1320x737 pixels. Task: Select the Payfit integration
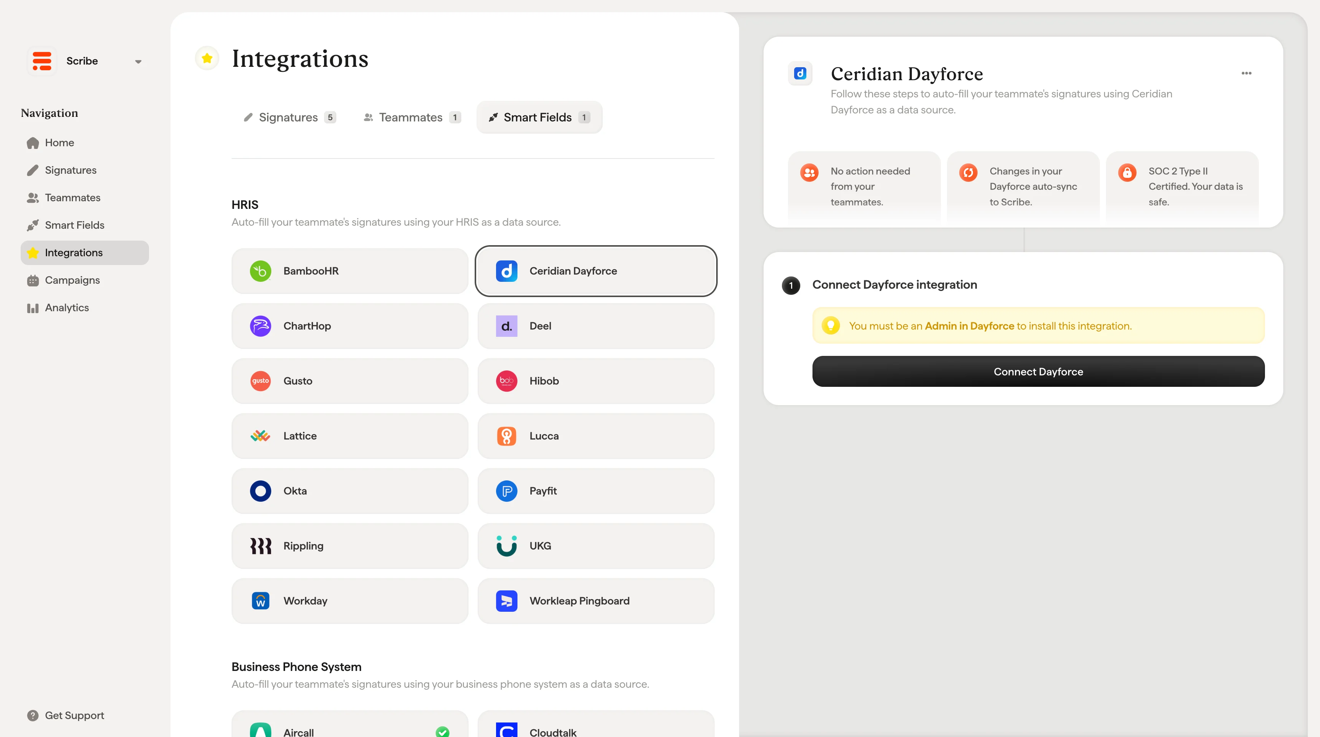pos(596,491)
